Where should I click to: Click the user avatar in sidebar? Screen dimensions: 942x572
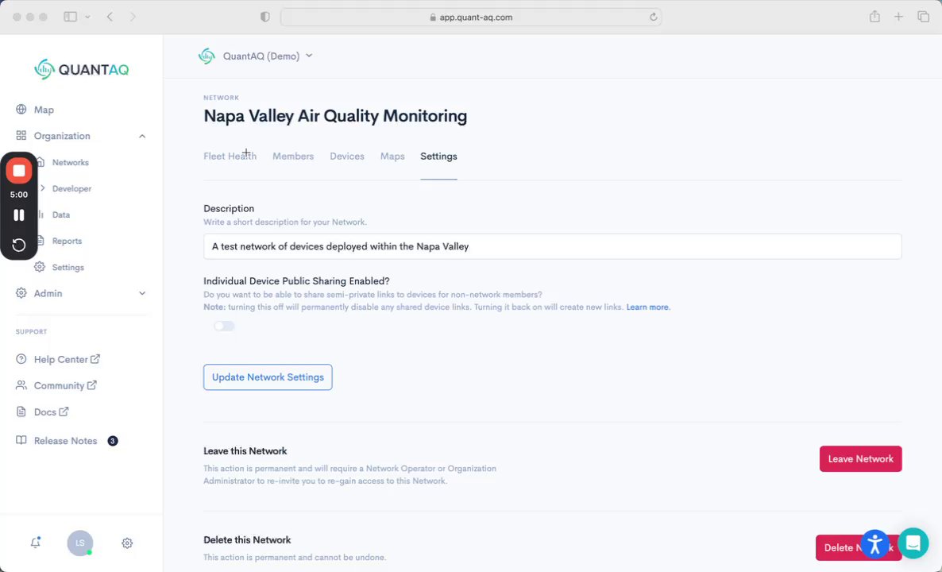pos(79,543)
